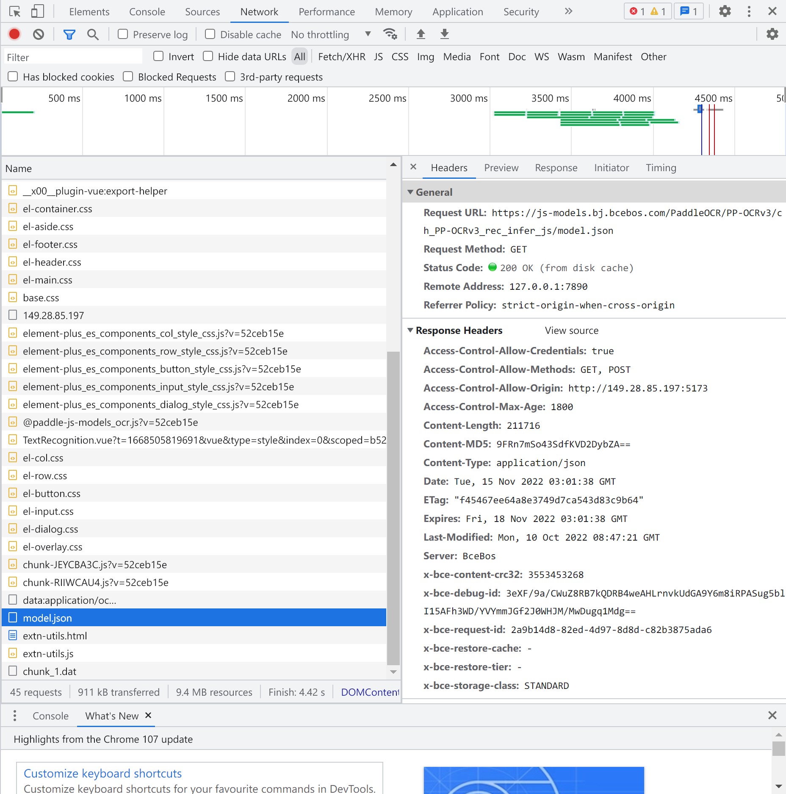The image size is (786, 794).
Task: Open the Preview tab for model.json
Action: click(501, 168)
